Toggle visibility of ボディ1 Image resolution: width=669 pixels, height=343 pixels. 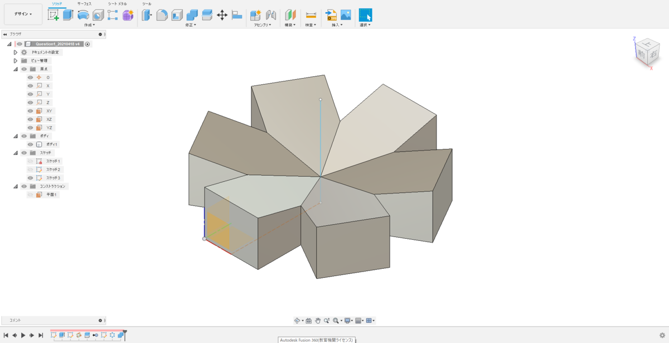click(x=31, y=144)
